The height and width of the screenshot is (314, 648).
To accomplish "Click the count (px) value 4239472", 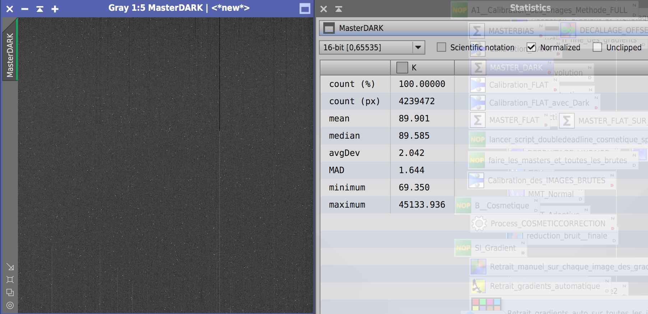I will click(x=417, y=101).
